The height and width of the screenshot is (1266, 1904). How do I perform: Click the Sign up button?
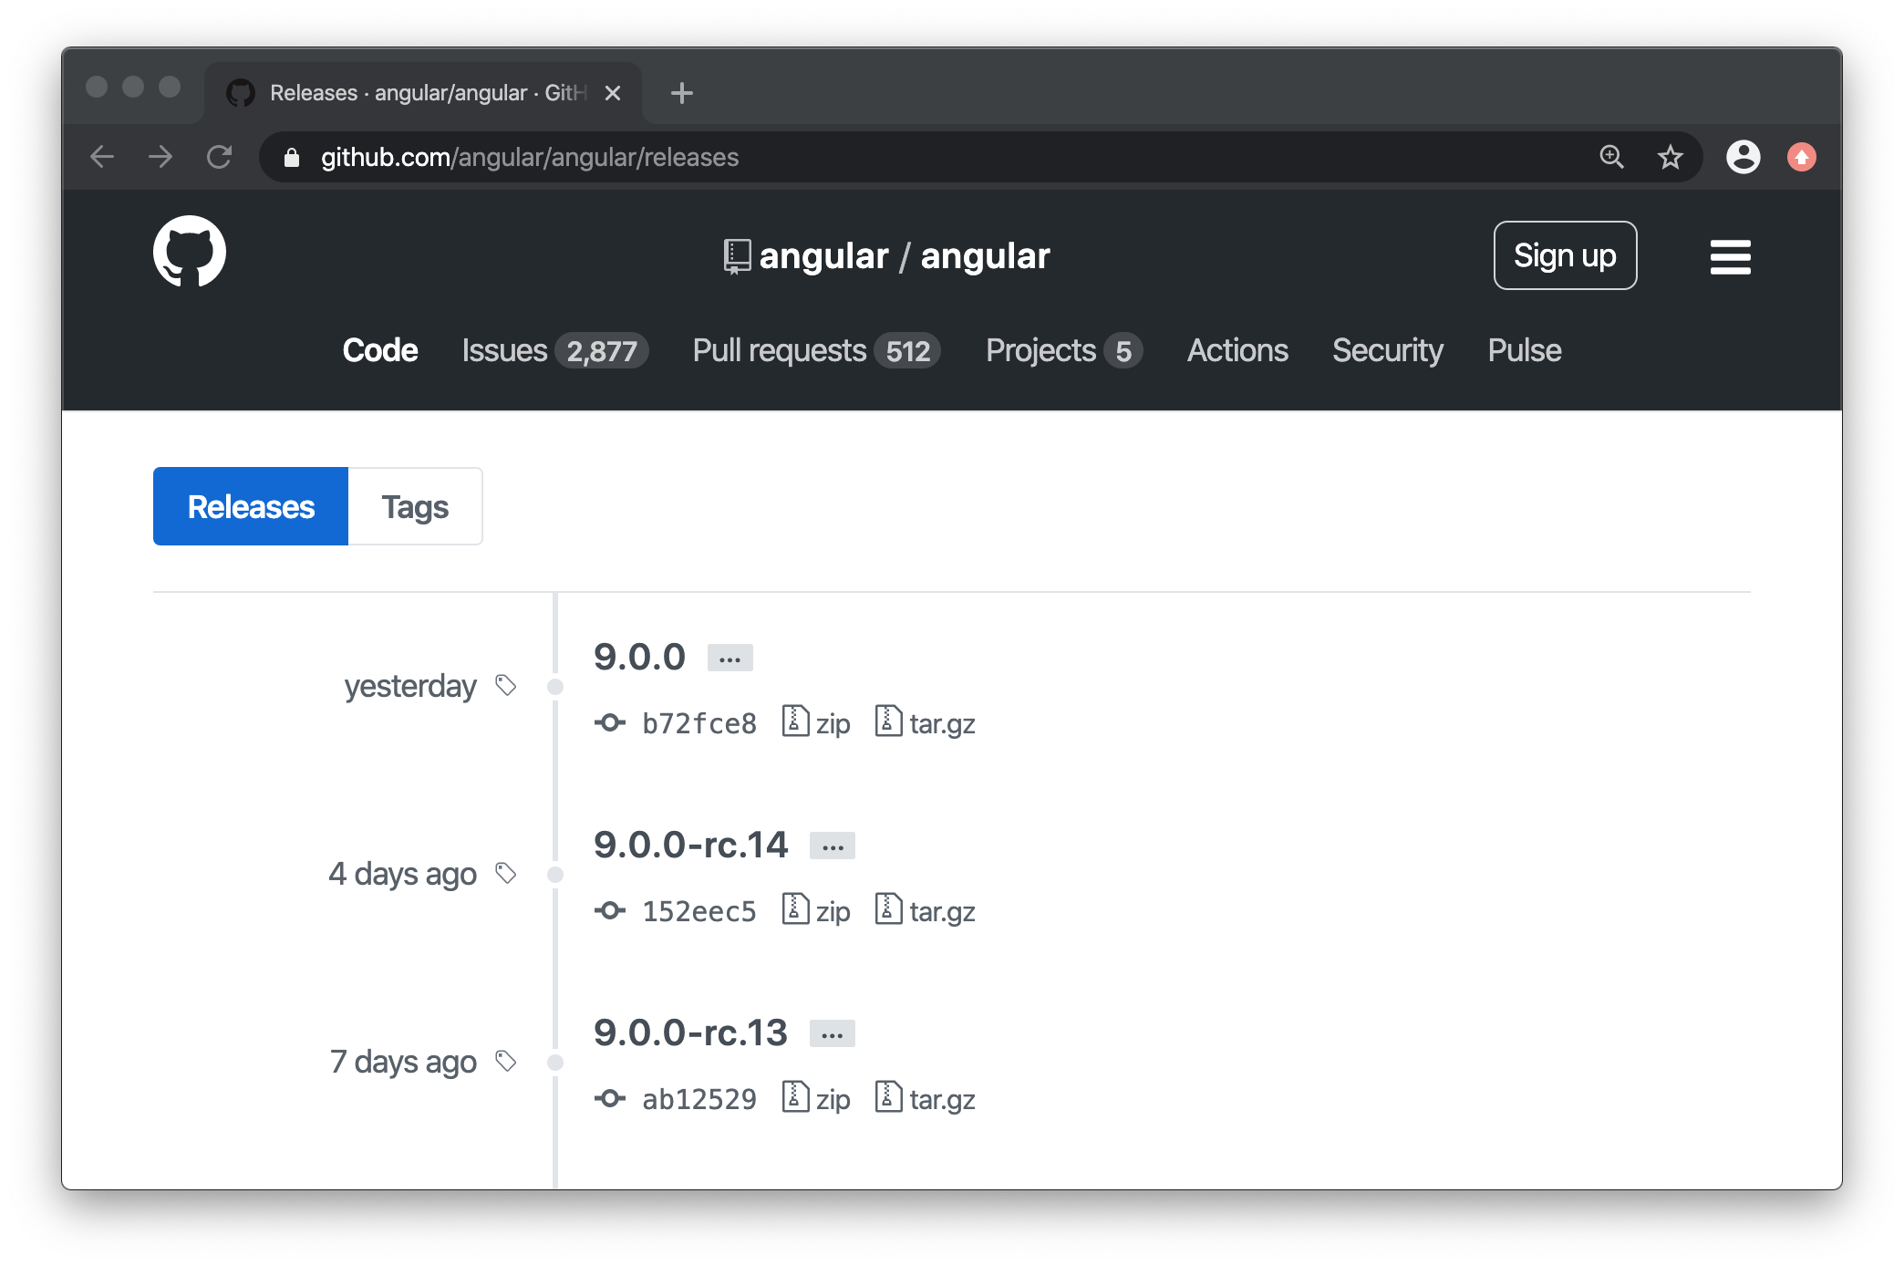click(1567, 255)
